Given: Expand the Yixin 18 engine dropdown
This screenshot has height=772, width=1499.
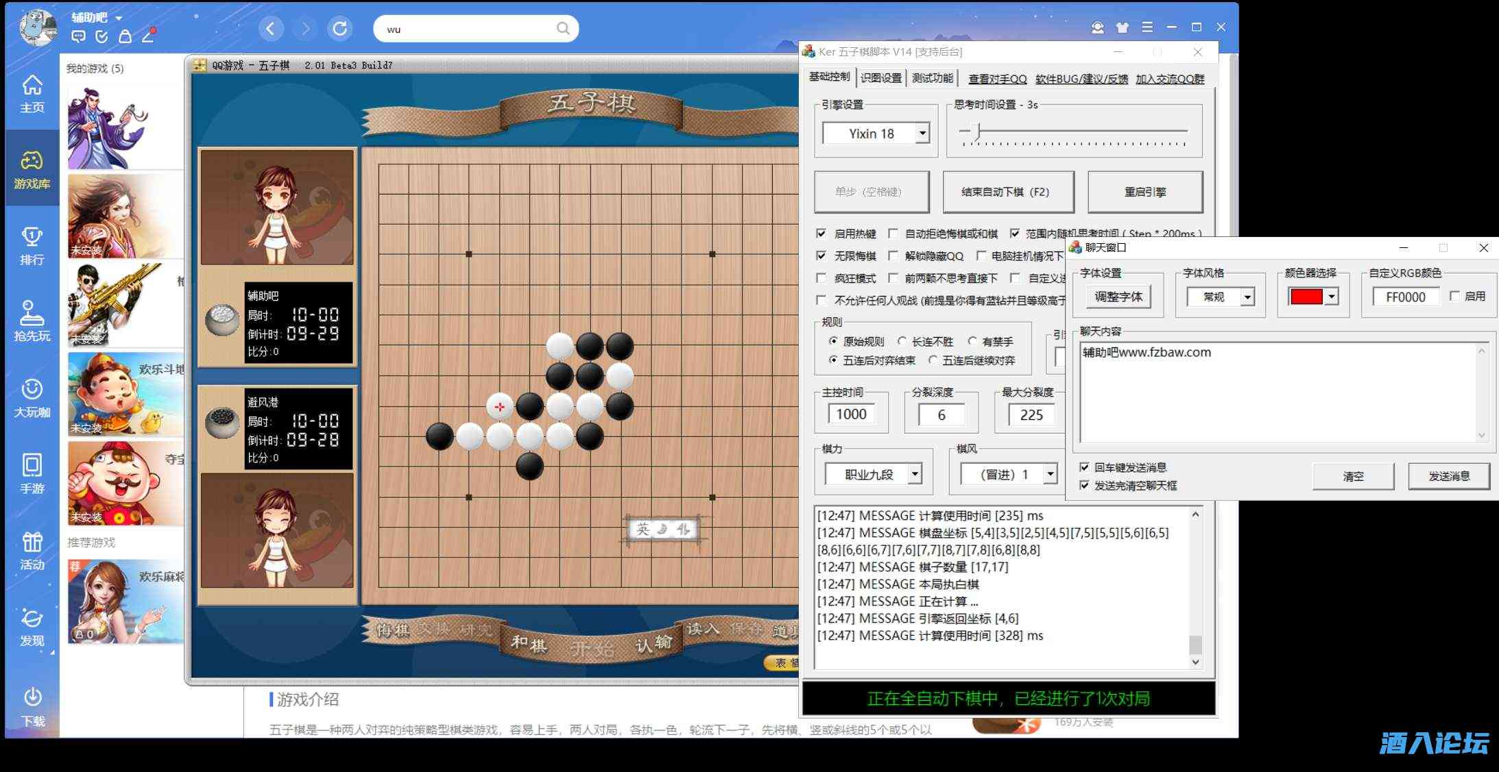Looking at the screenshot, I should pos(923,134).
